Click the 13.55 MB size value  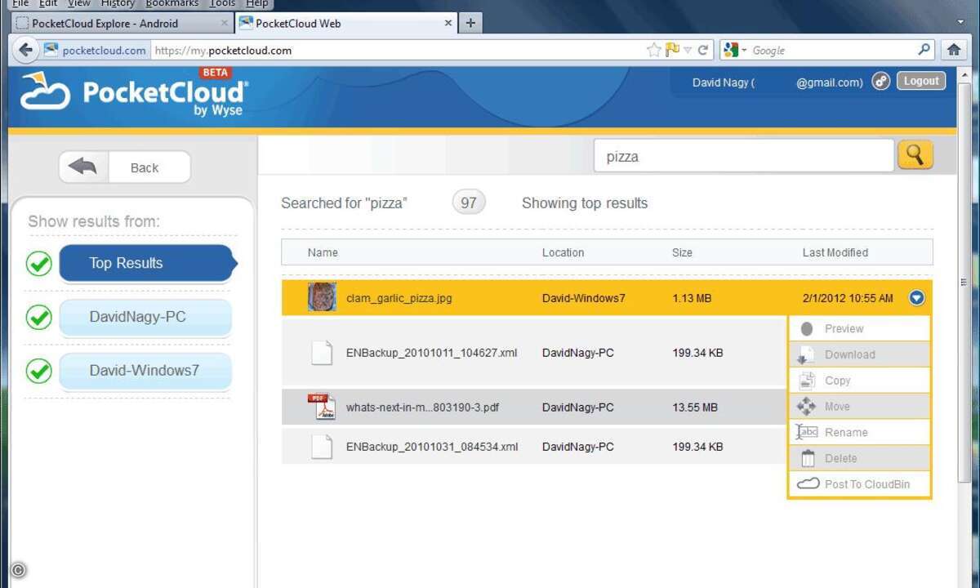(x=695, y=407)
